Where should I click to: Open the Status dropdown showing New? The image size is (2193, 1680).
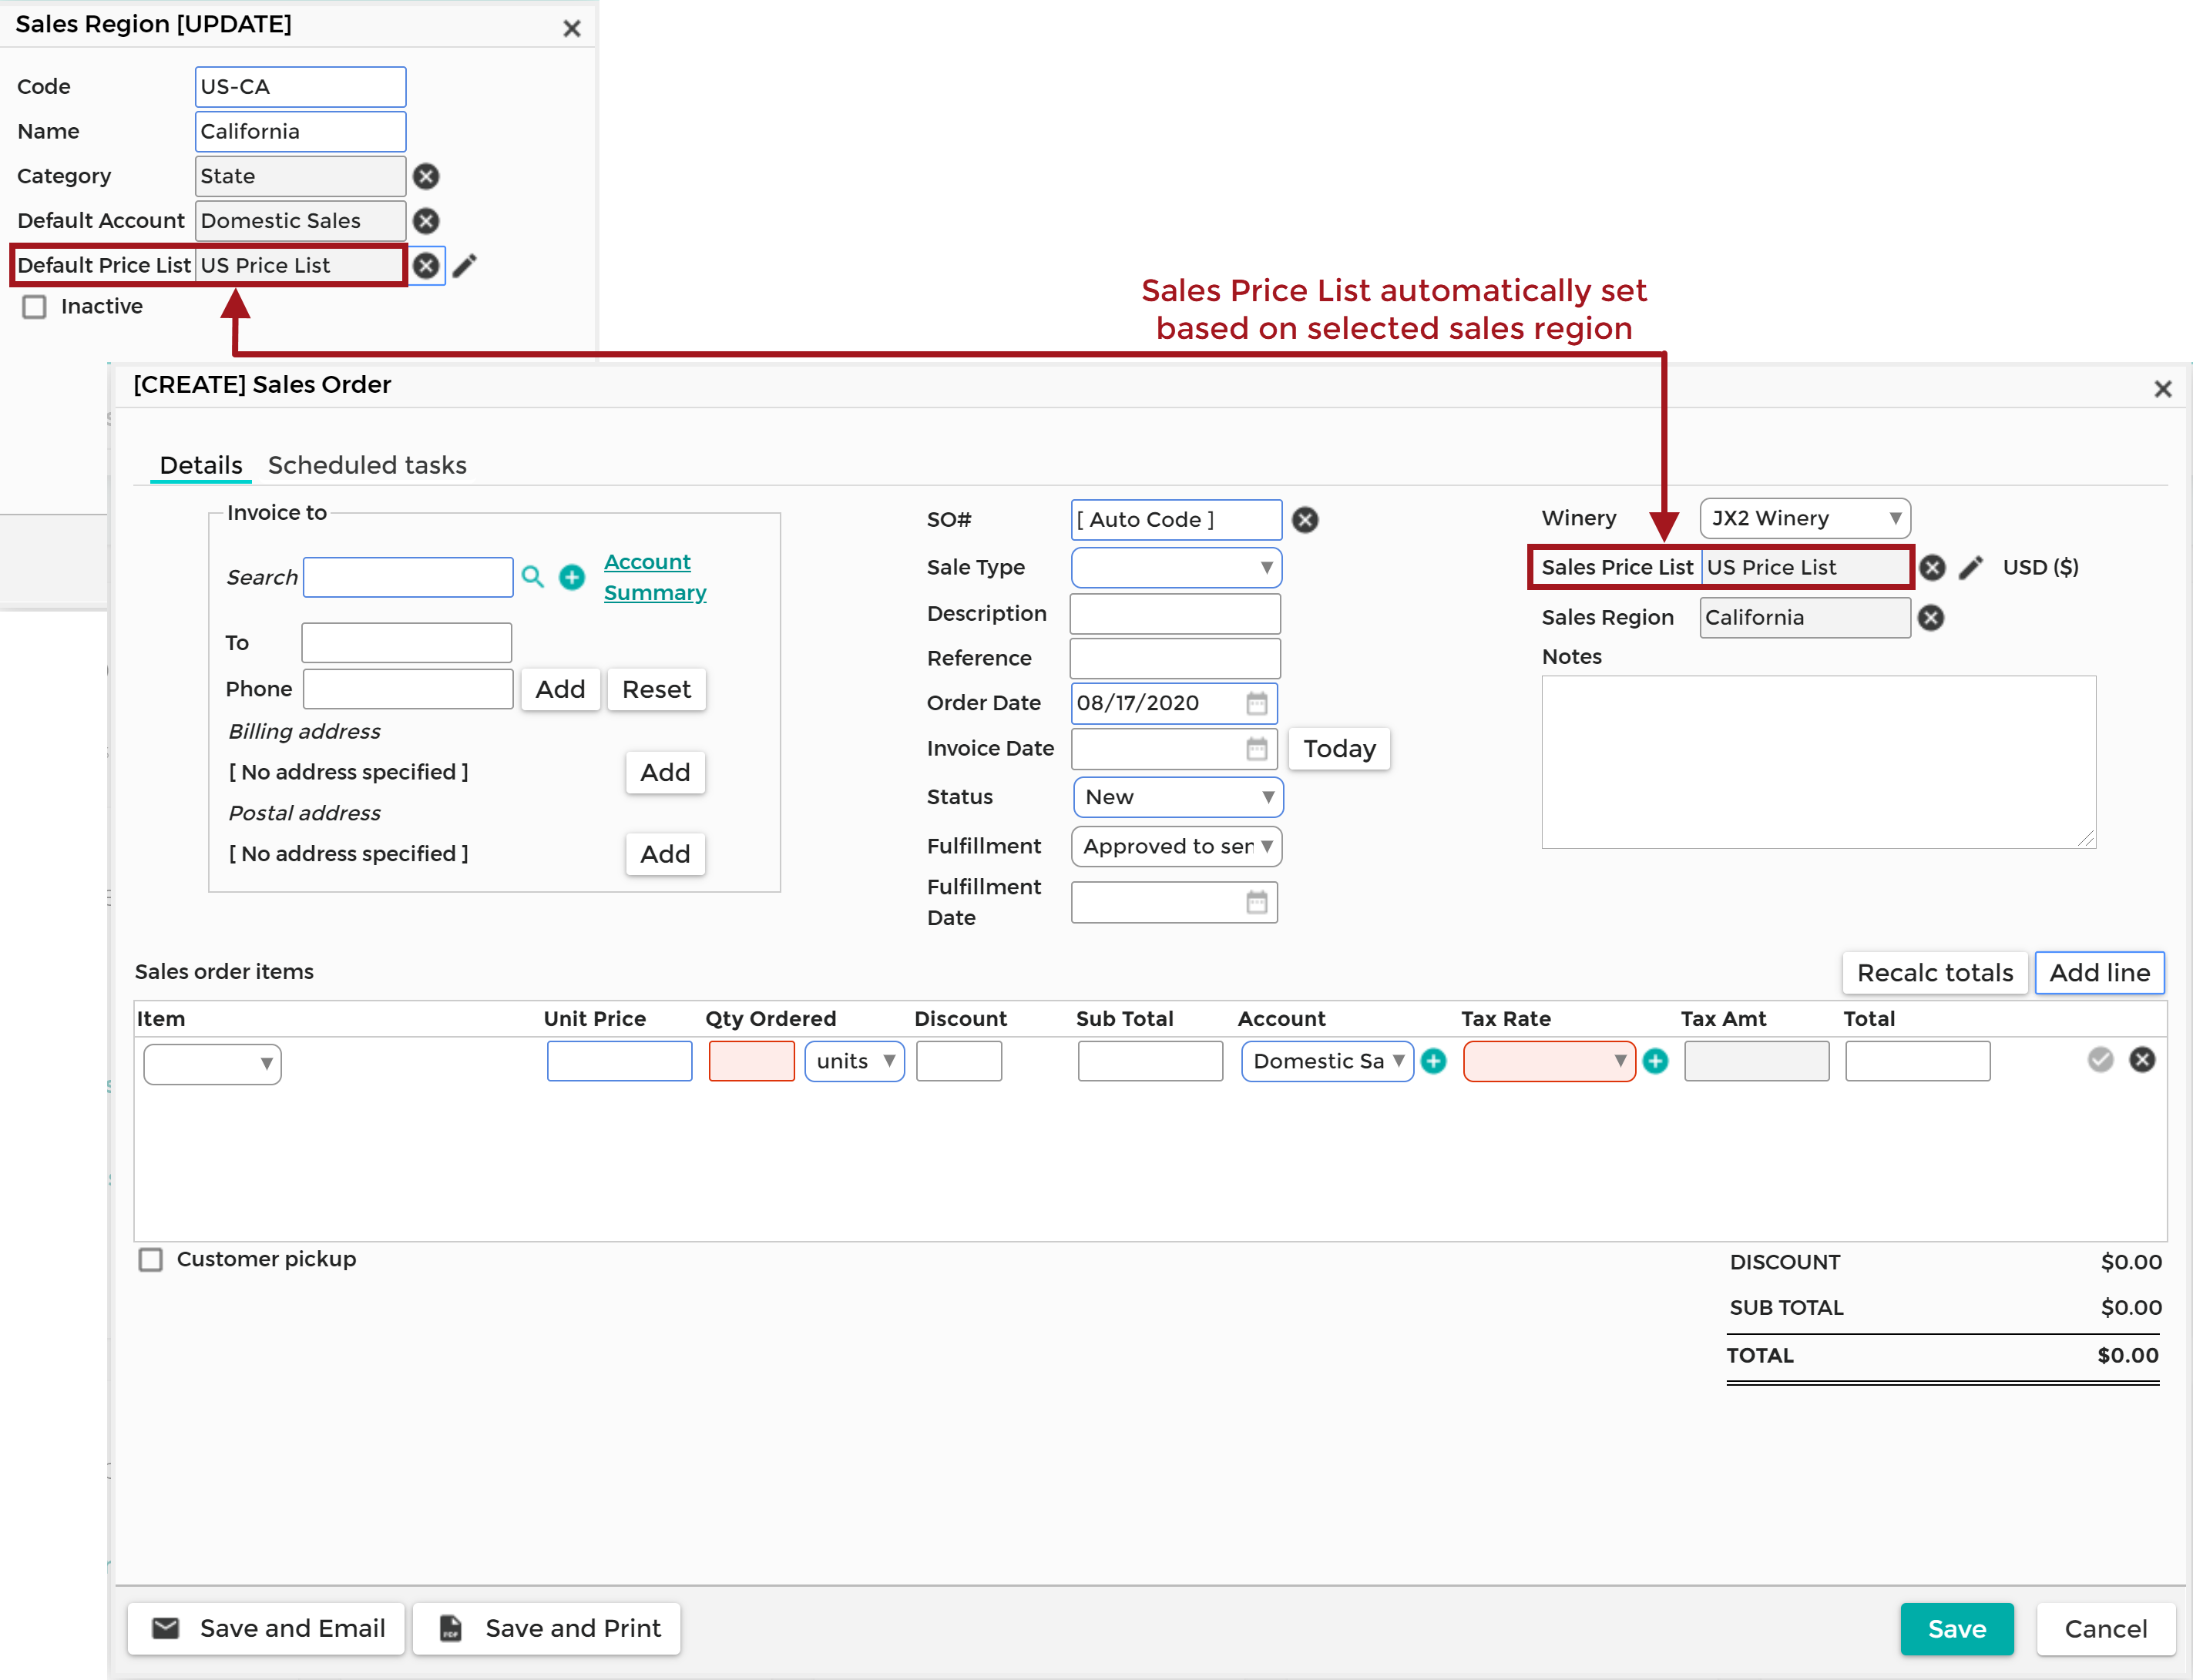click(x=1177, y=797)
